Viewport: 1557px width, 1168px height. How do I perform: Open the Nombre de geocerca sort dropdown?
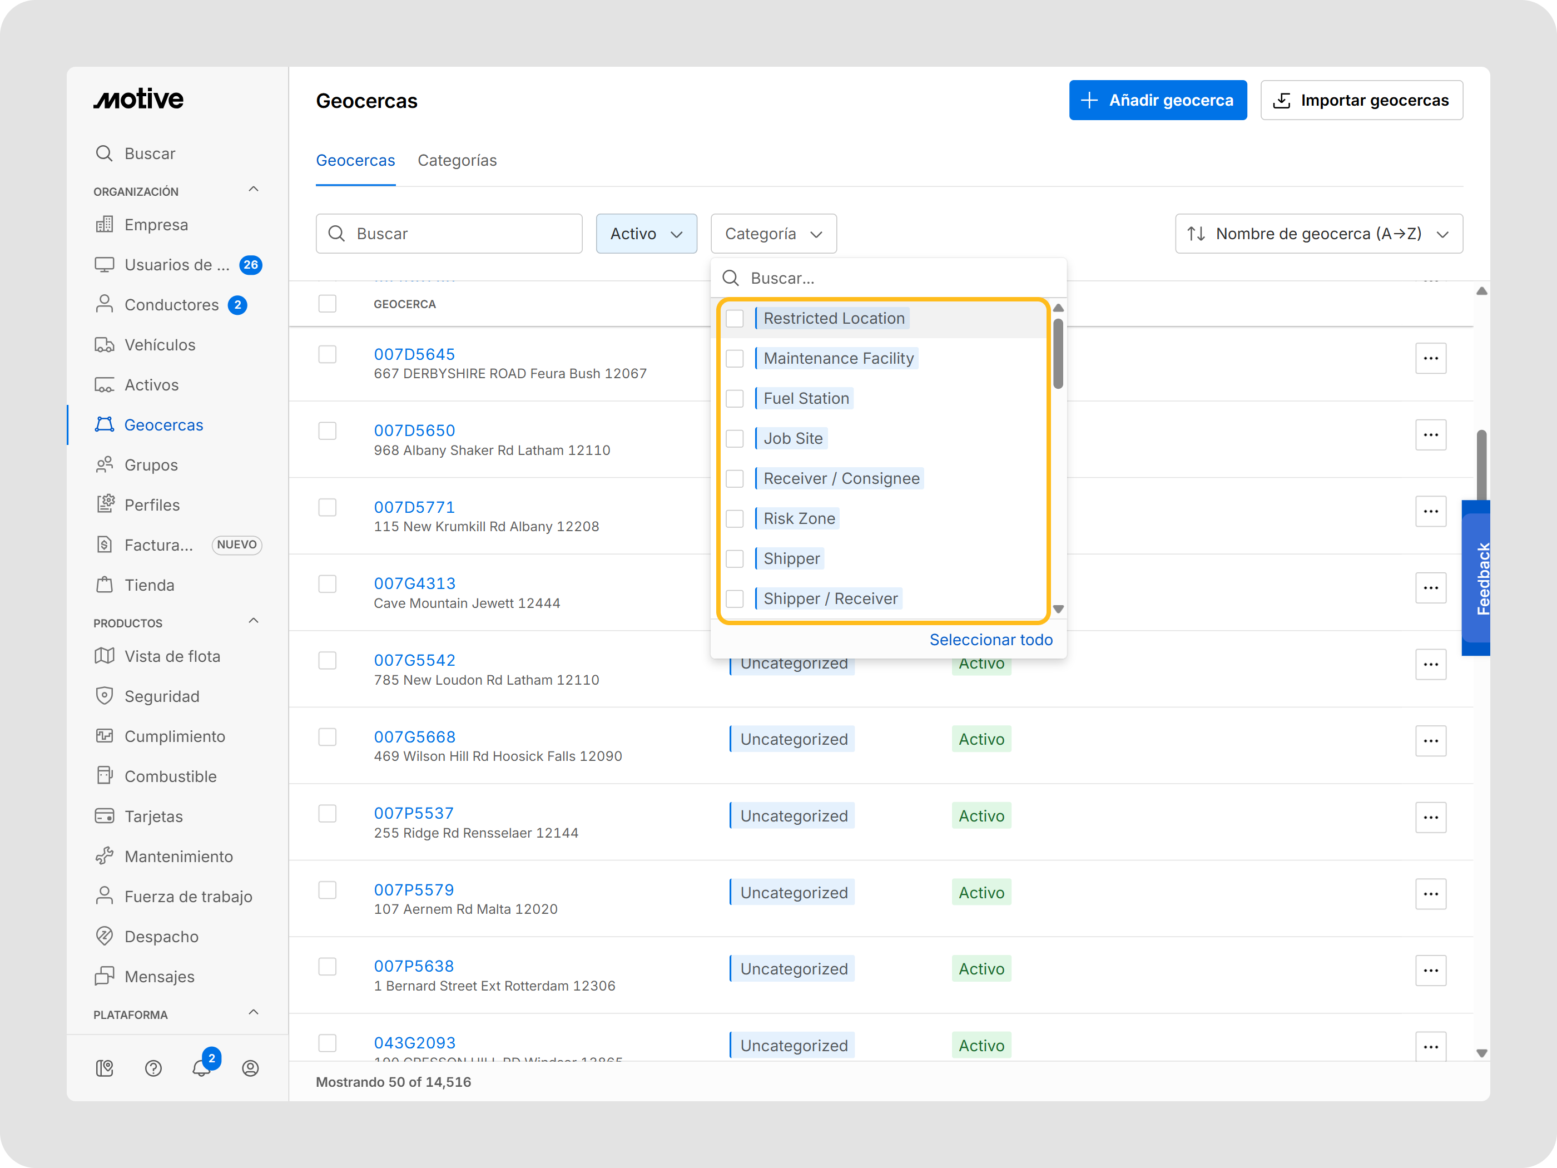coord(1318,234)
